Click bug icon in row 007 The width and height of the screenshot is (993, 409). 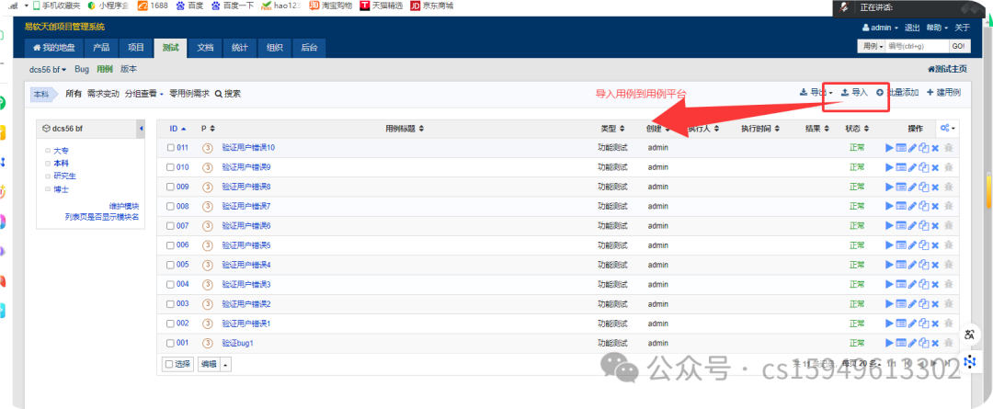point(948,226)
